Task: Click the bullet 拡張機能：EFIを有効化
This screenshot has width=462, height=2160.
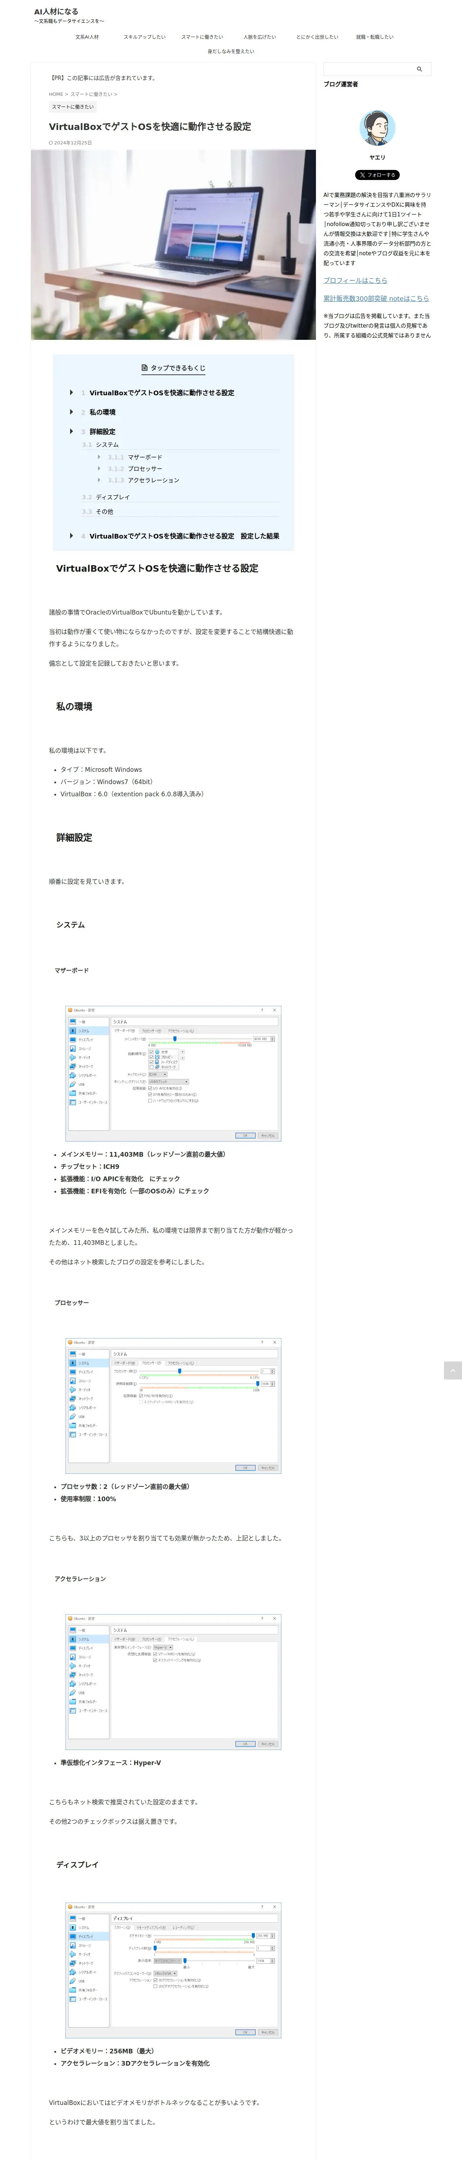Action: click(135, 1191)
